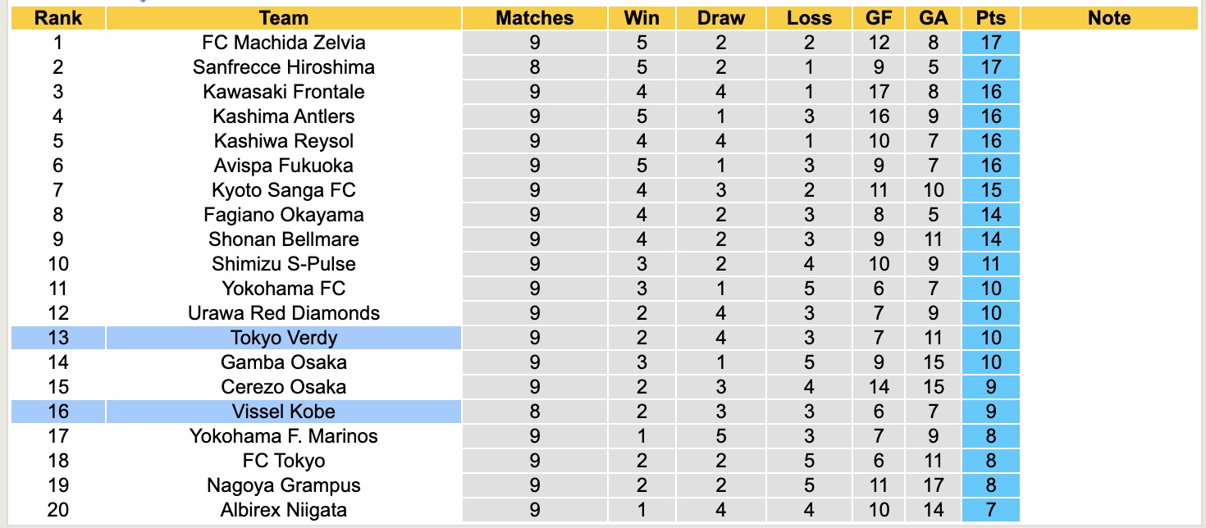Click the Team column header
The width and height of the screenshot is (1206, 528).
tap(283, 18)
